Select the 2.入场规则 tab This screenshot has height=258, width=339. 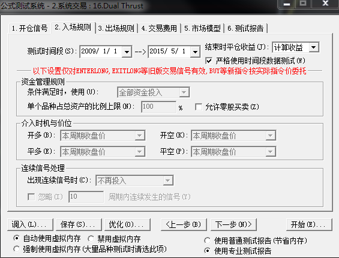click(x=73, y=28)
